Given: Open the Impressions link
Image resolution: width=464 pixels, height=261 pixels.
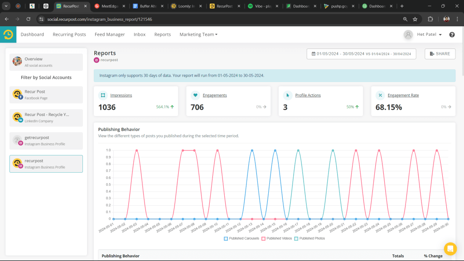Looking at the screenshot, I should point(122,95).
